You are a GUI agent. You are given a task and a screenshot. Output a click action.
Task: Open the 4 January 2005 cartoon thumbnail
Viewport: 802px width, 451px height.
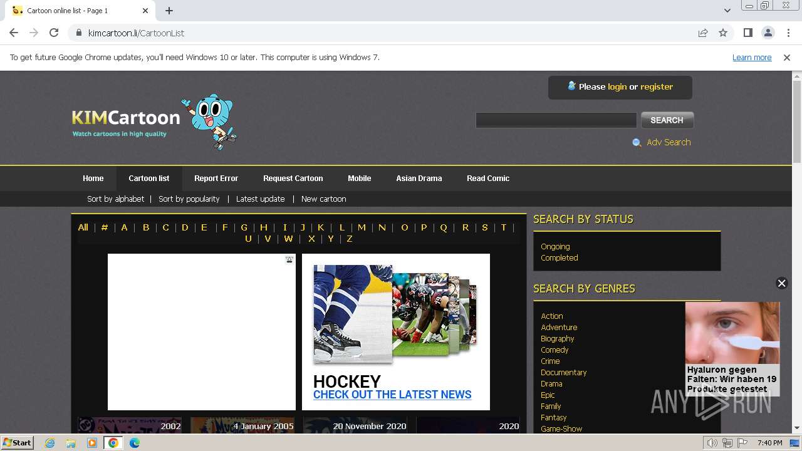pos(242,425)
